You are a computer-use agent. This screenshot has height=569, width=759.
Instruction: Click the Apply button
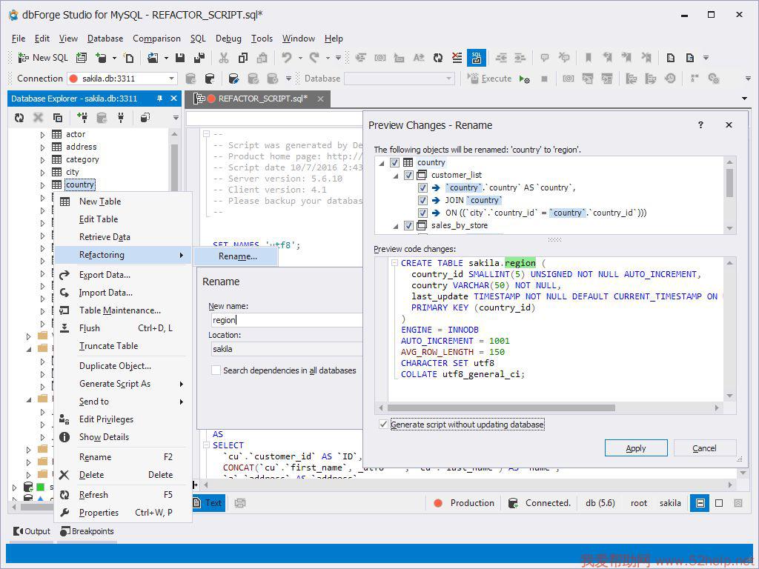click(636, 448)
